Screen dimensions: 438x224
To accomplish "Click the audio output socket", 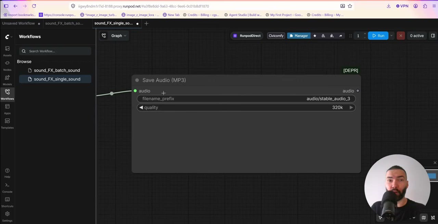I will 358,91.
